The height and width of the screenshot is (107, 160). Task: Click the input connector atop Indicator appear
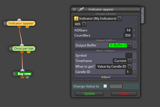tap(19, 20)
